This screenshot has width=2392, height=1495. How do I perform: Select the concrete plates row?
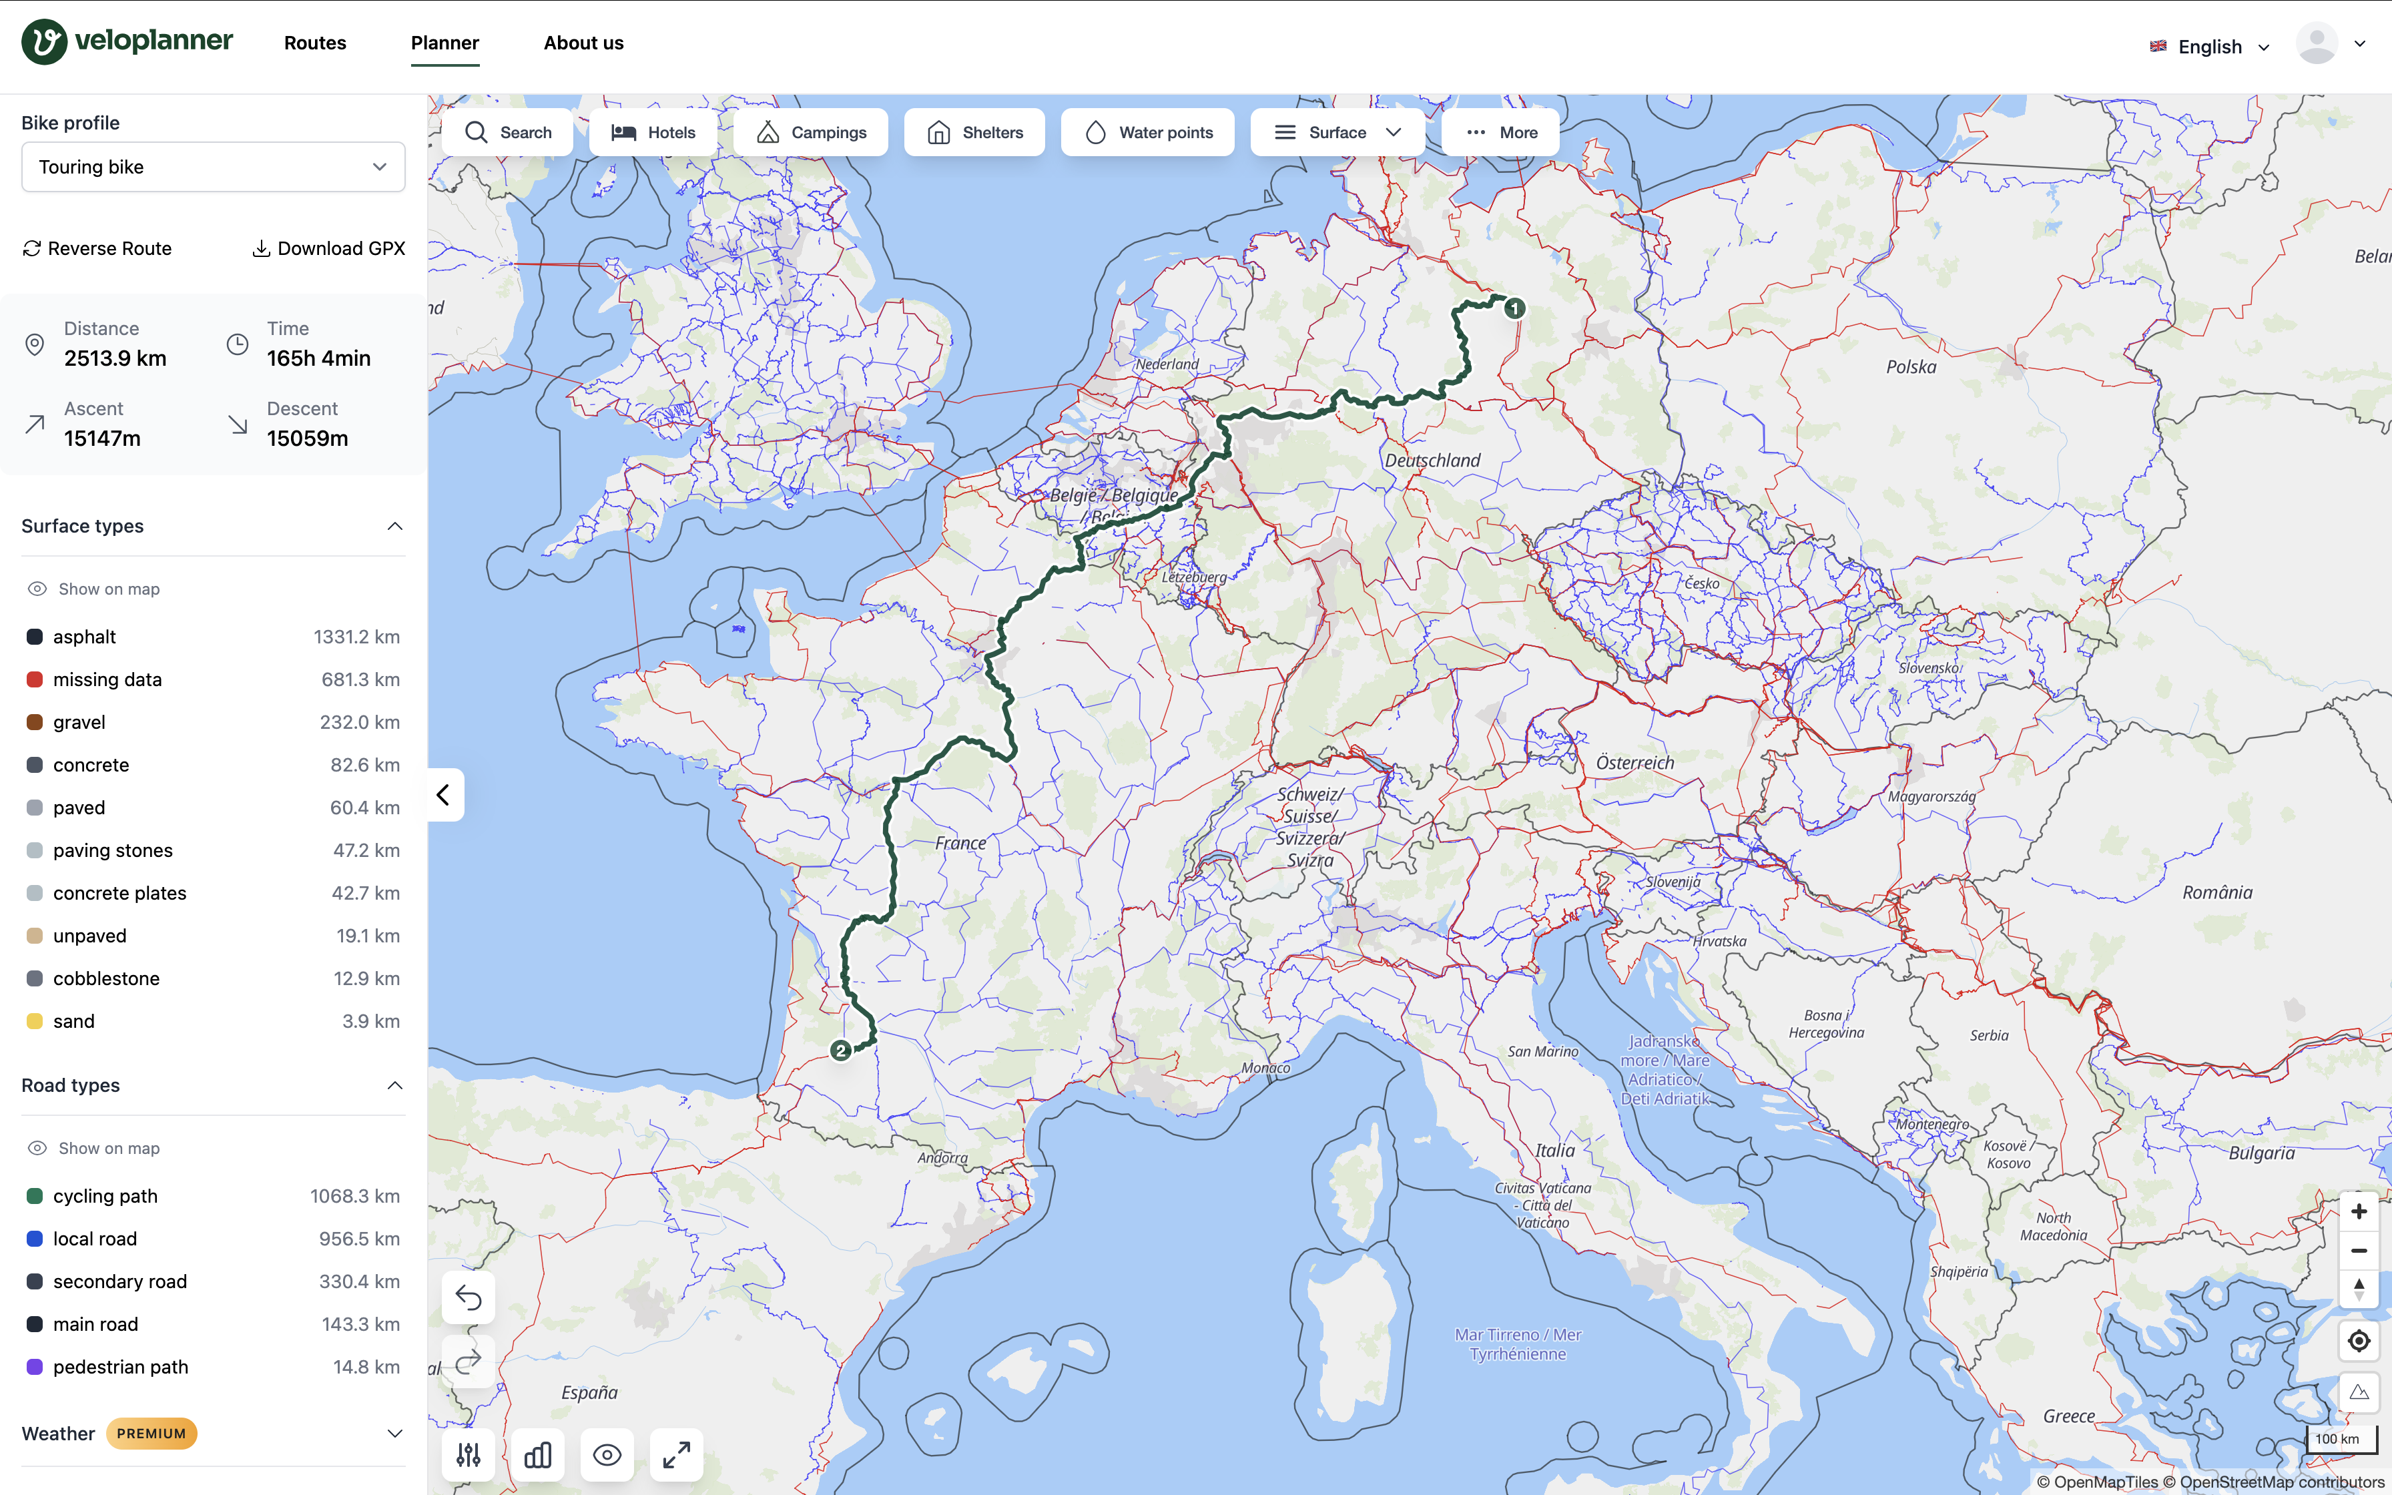[x=214, y=893]
